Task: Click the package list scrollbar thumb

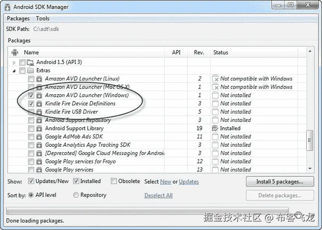Action: (310, 141)
